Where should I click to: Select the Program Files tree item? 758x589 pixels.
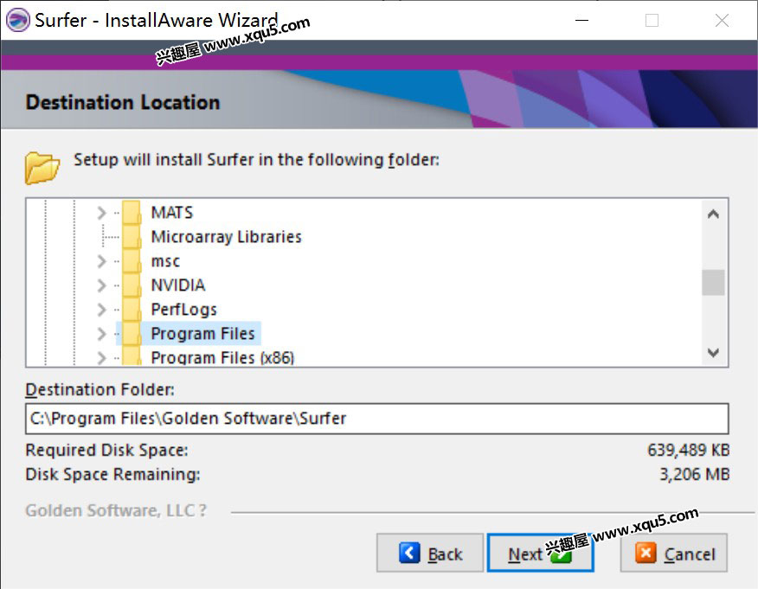pyautogui.click(x=202, y=333)
